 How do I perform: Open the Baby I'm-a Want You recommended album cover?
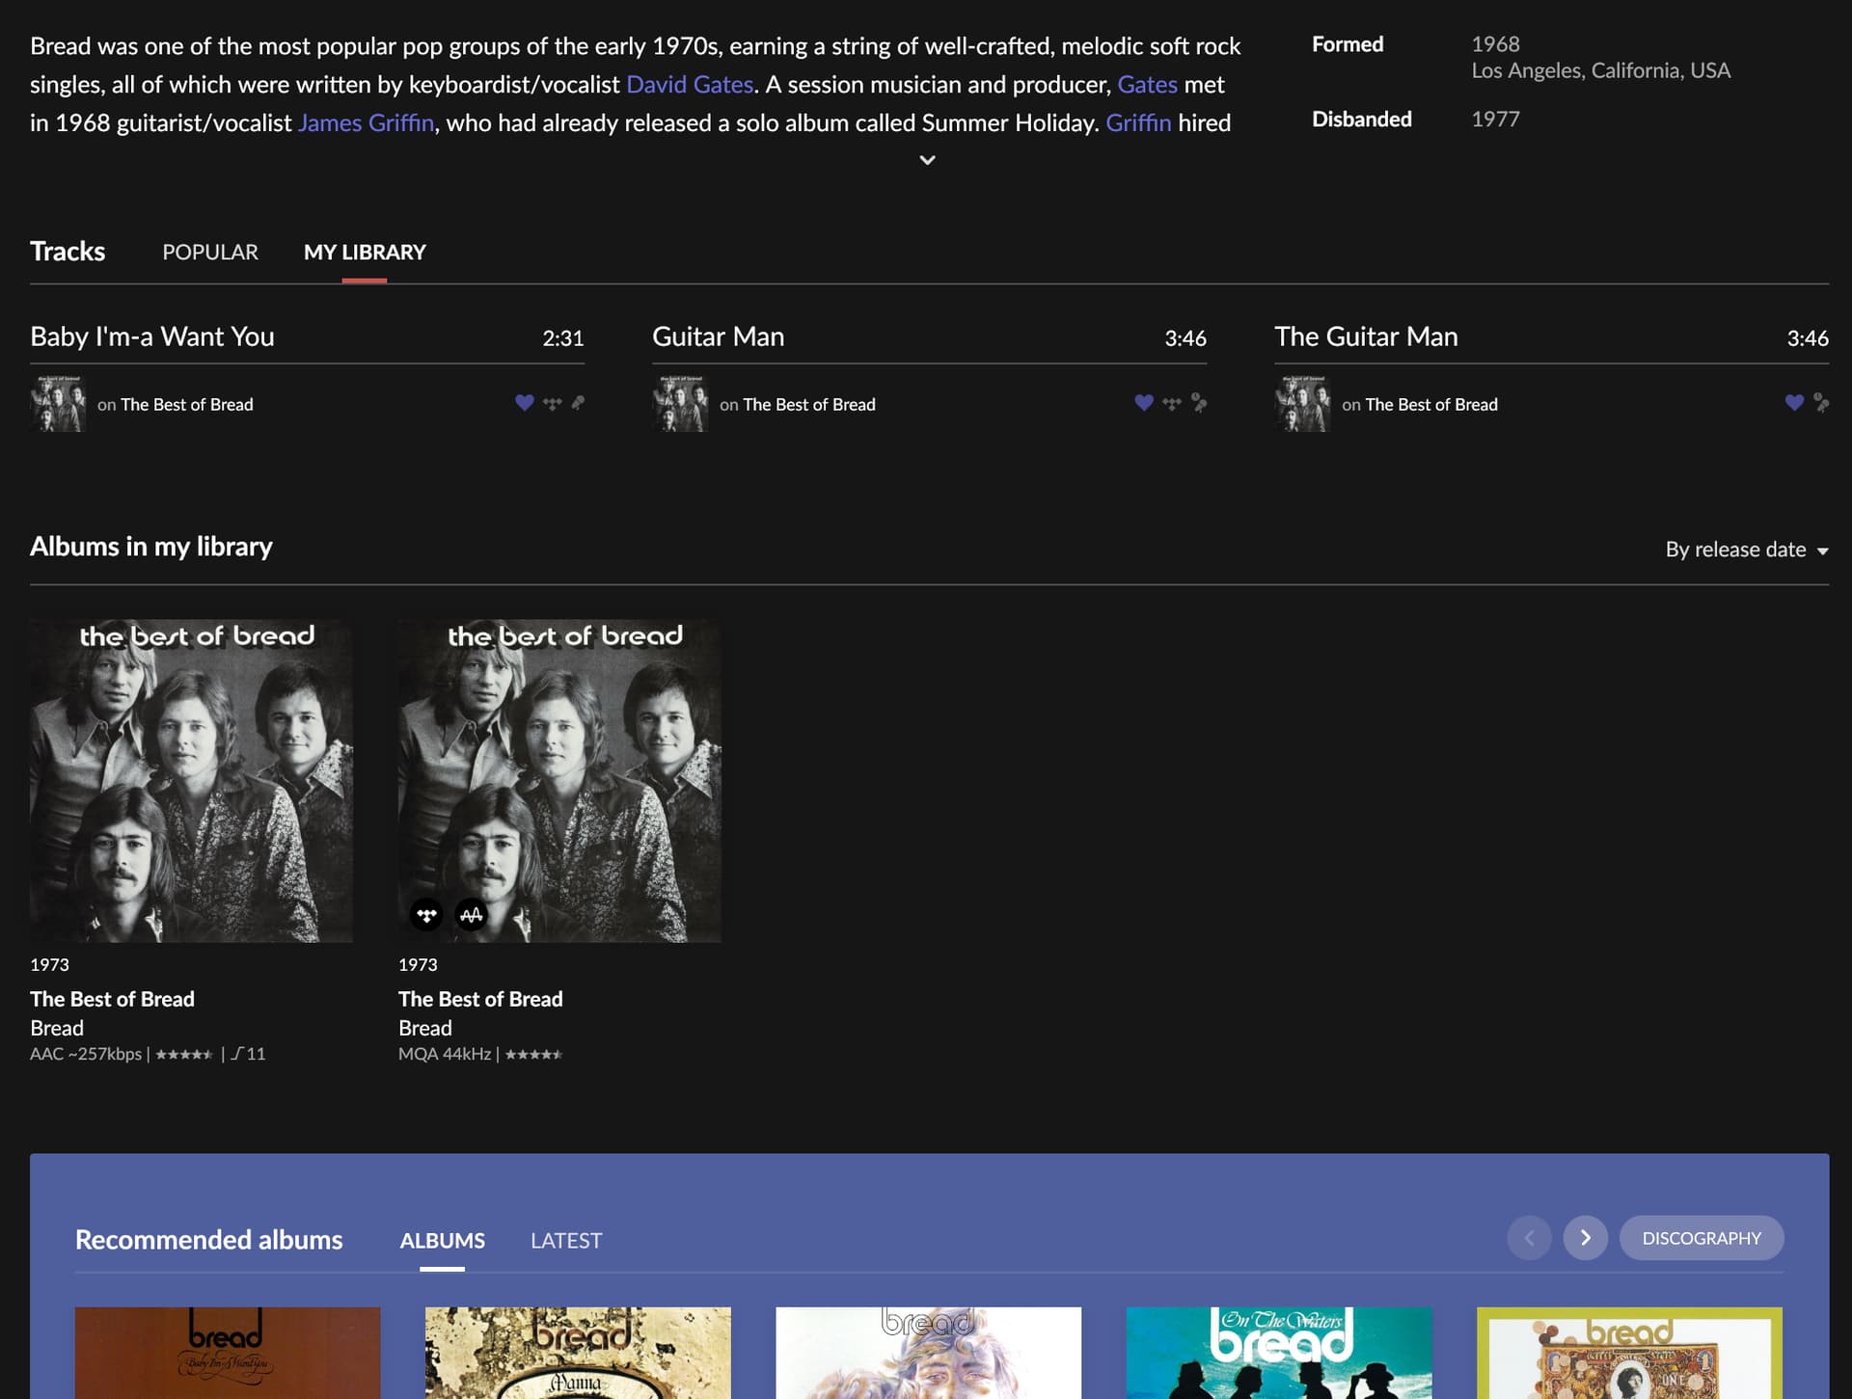point(228,1353)
